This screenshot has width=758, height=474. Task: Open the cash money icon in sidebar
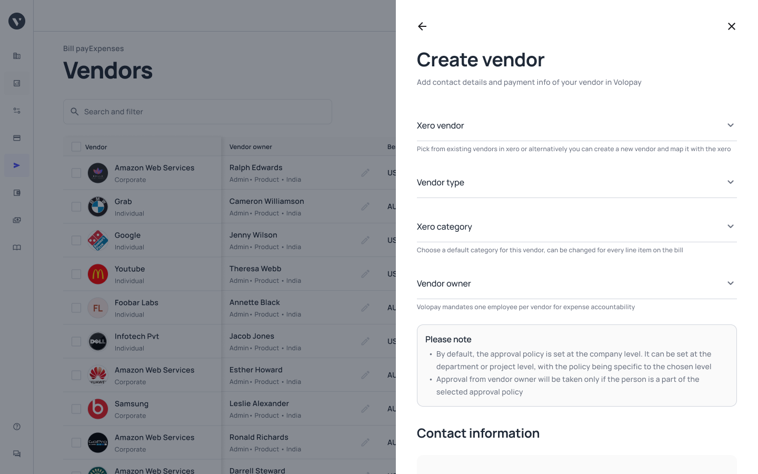click(x=17, y=220)
